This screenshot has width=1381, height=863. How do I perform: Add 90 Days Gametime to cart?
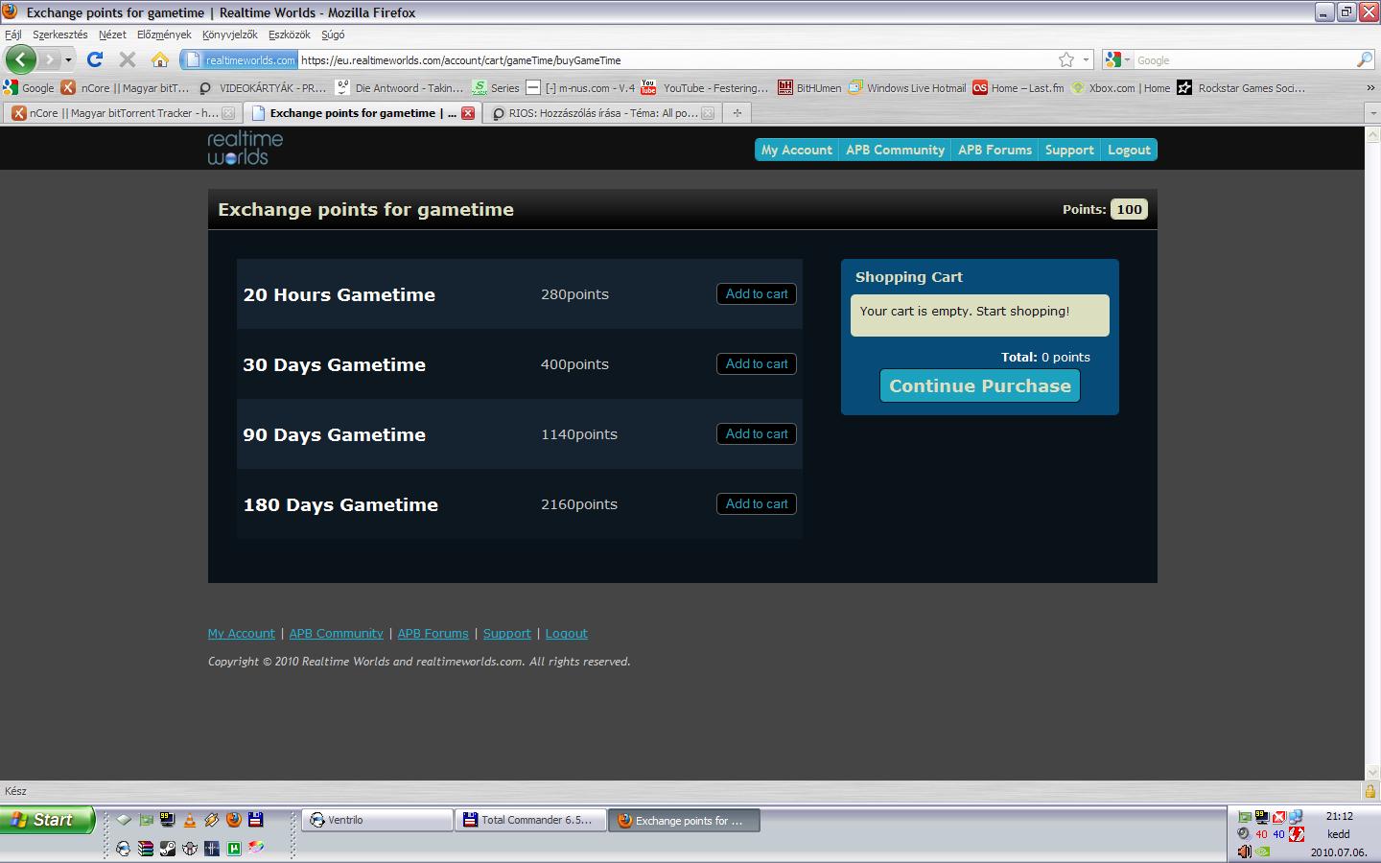757,434
